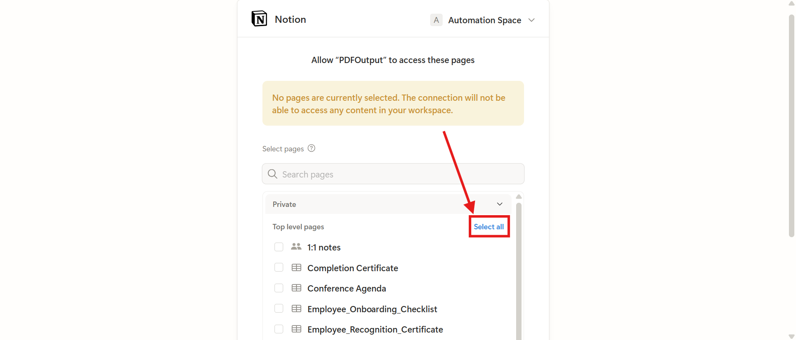Click the people icon beside 1:1 notes
This screenshot has height=340, width=796.
click(296, 247)
